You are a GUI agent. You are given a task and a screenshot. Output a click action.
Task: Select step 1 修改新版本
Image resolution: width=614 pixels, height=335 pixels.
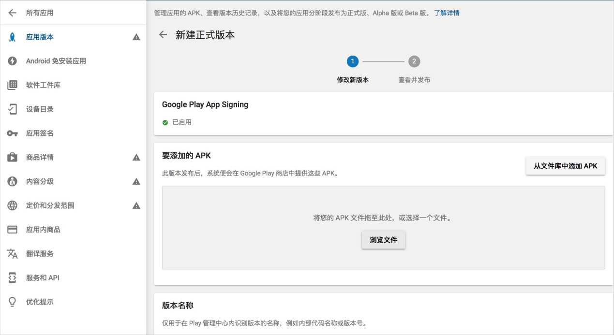[x=352, y=62]
